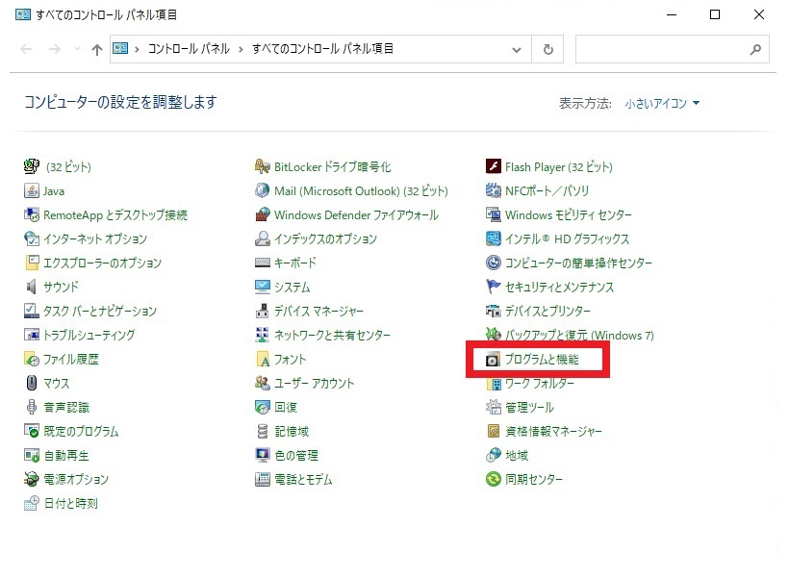Open the ネットワークと共有センター link
The width and height of the screenshot is (789, 577).
(x=332, y=336)
